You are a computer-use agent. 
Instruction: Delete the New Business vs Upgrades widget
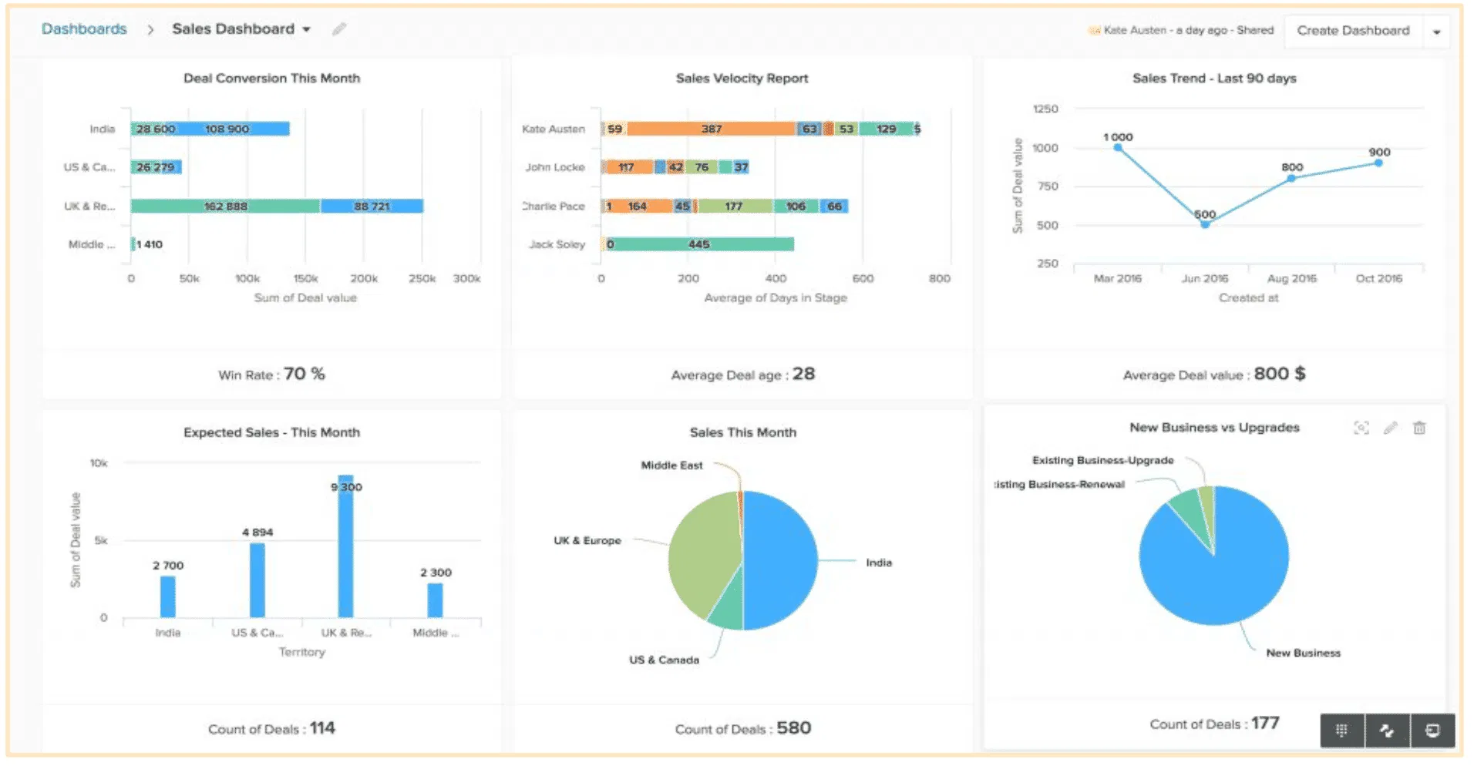click(x=1418, y=428)
